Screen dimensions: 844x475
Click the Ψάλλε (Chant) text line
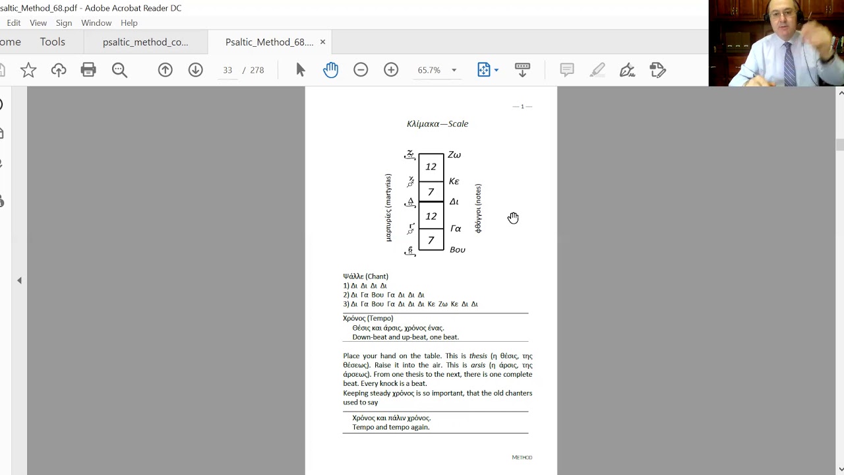(365, 276)
